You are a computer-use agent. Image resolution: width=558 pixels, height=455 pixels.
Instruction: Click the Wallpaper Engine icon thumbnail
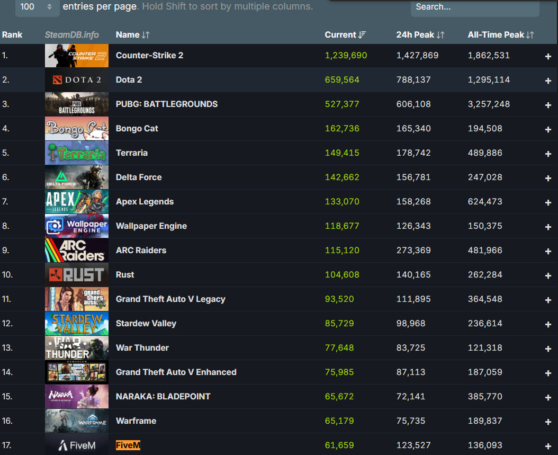point(77,226)
